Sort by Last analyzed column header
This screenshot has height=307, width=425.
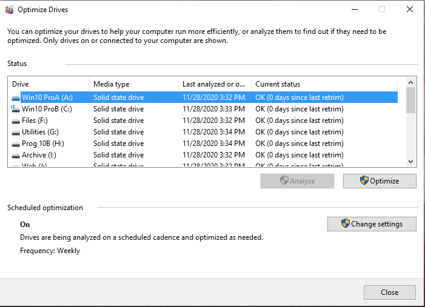[x=215, y=84]
